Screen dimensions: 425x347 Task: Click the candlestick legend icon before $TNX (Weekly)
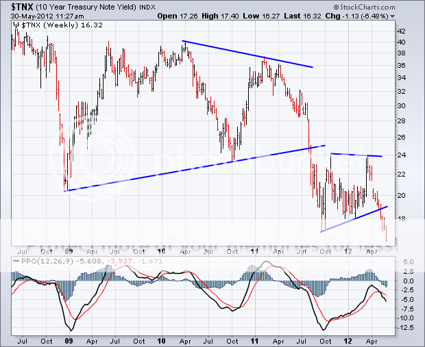(x=15, y=23)
